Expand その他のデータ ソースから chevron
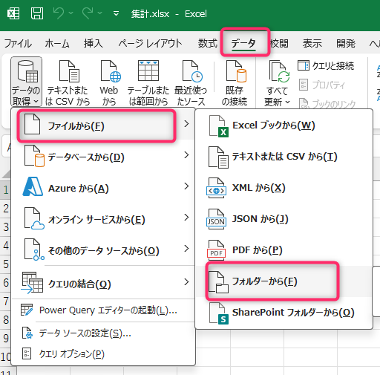380x375 pixels. 186,248
